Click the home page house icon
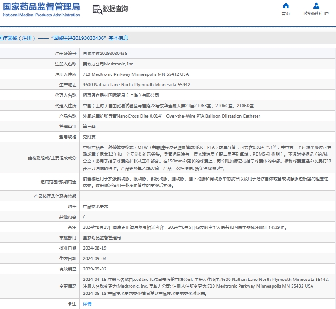 [286, 5]
